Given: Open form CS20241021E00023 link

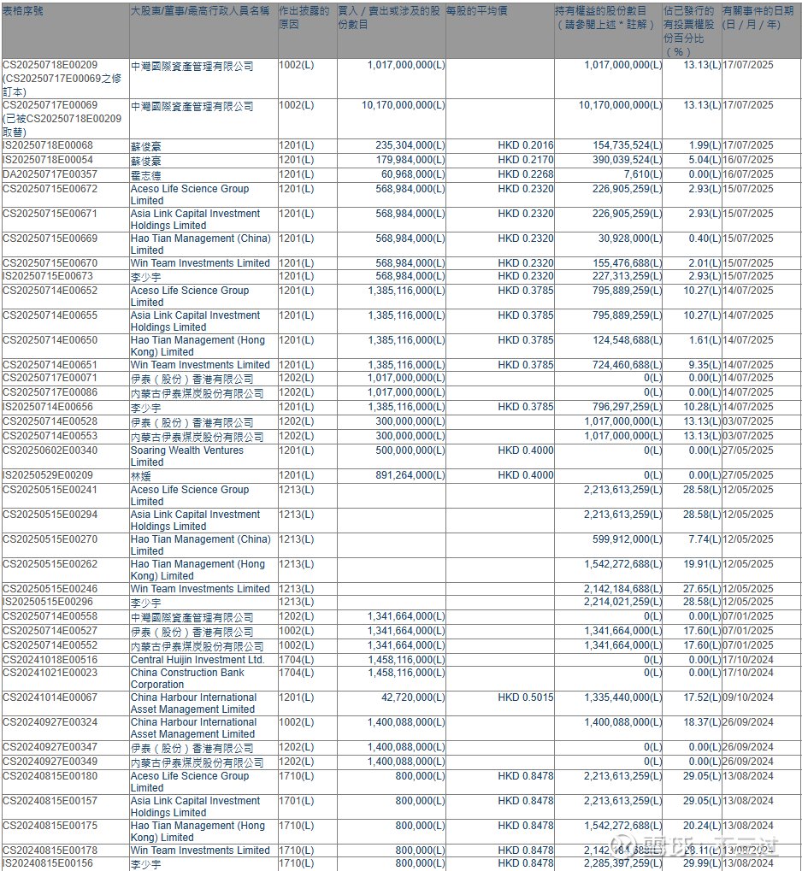Looking at the screenshot, I should pyautogui.click(x=50, y=673).
